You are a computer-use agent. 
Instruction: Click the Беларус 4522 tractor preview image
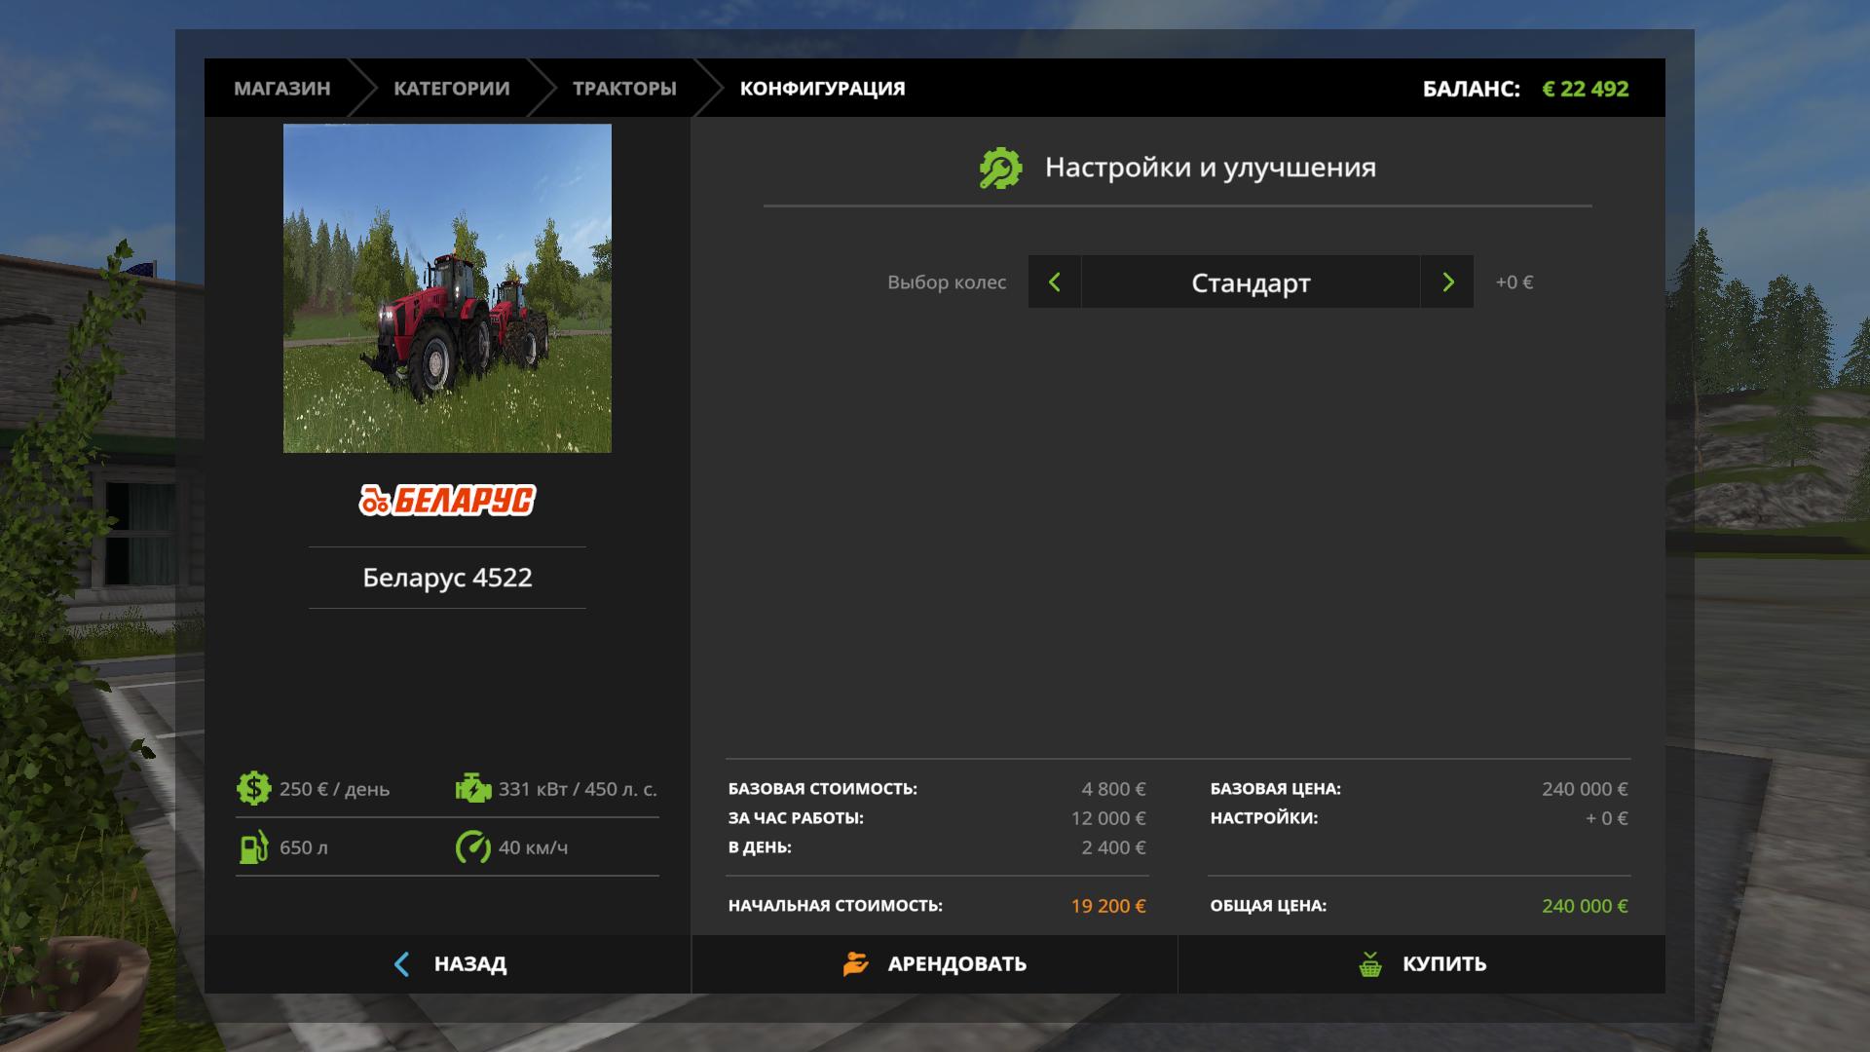(x=447, y=288)
